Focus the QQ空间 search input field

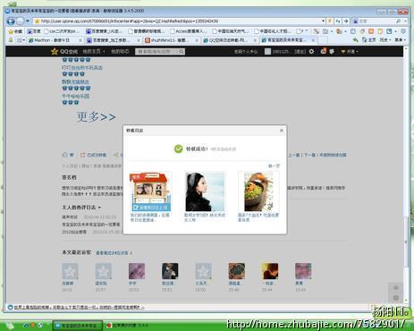(x=156, y=52)
